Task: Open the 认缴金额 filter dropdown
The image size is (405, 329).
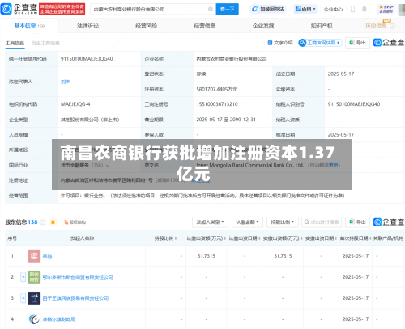Action: coord(247,222)
